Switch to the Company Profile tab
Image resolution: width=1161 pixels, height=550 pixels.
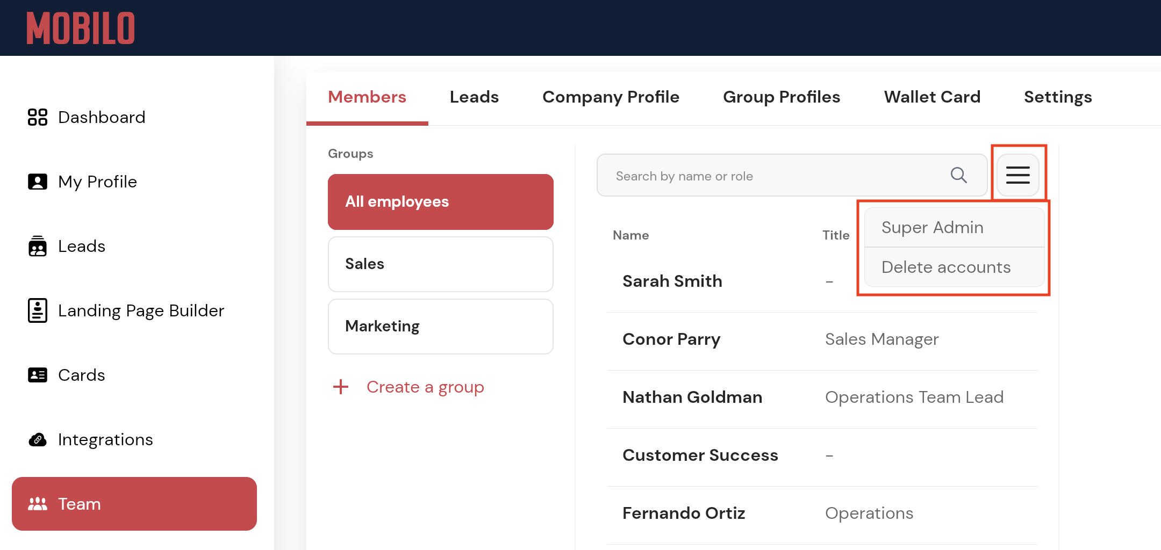pyautogui.click(x=611, y=97)
